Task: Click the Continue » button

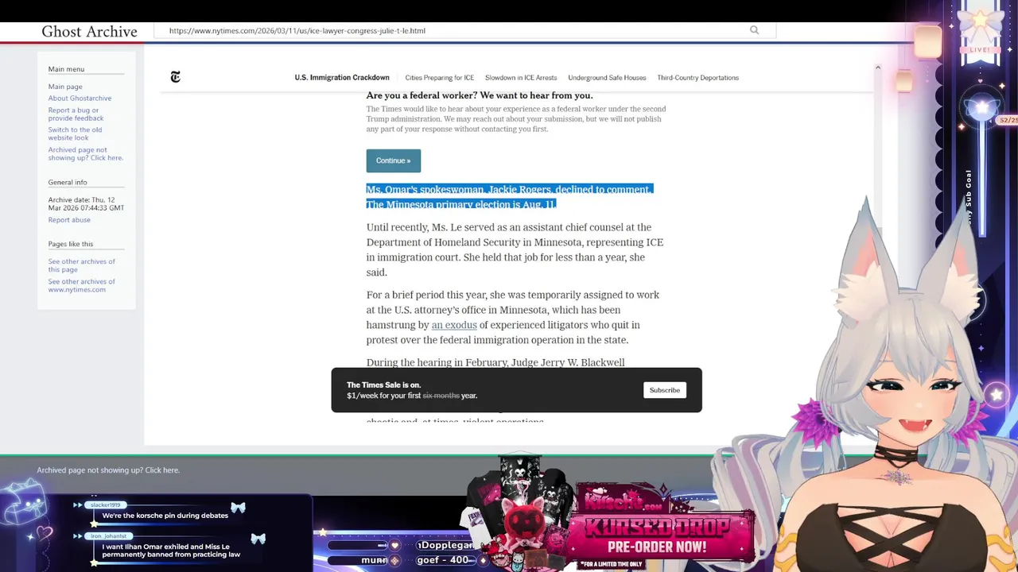Action: (x=394, y=160)
